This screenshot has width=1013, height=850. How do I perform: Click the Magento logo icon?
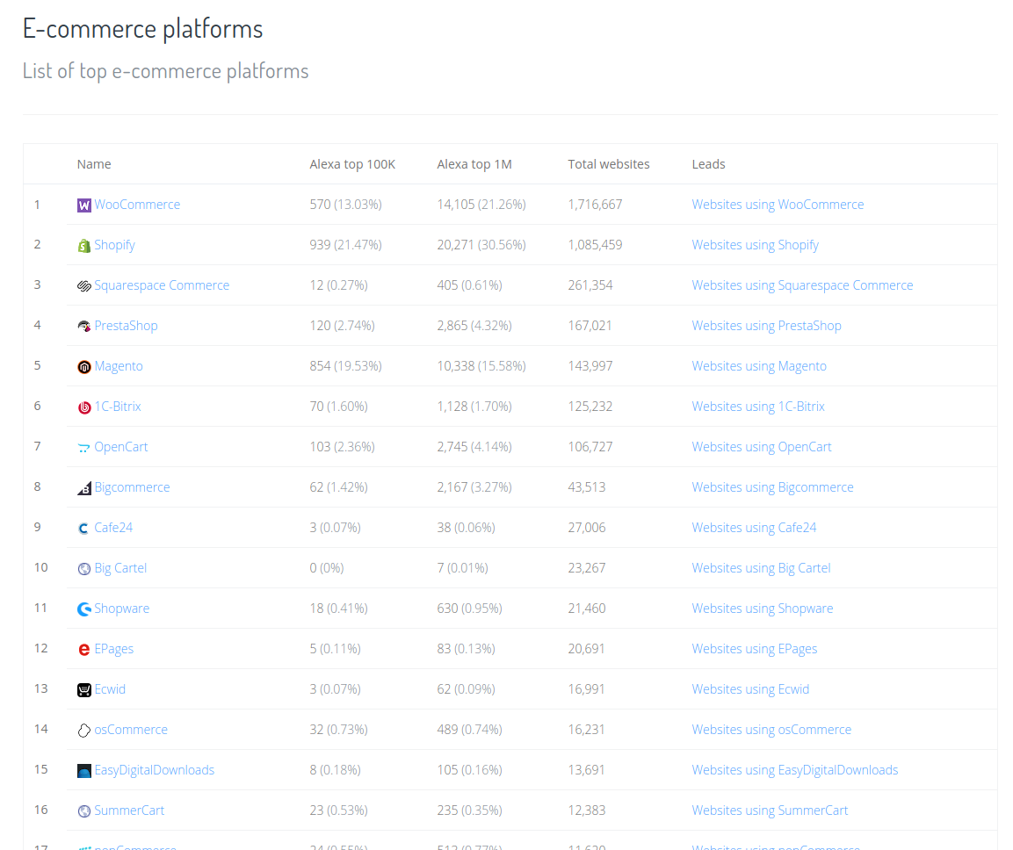pyautogui.click(x=84, y=367)
